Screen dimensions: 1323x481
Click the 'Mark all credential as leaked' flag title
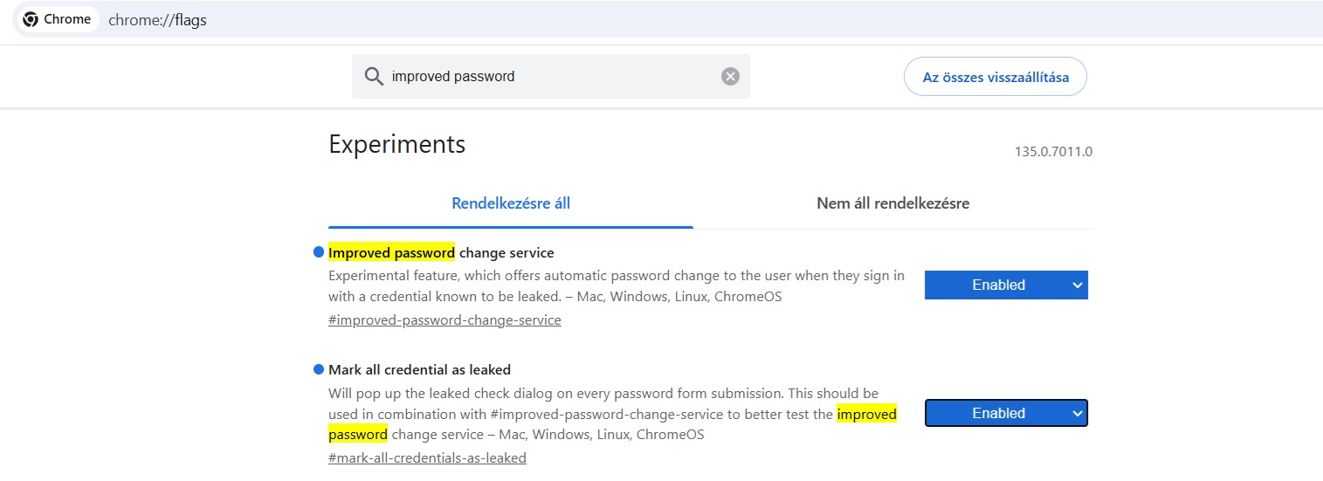tap(419, 369)
